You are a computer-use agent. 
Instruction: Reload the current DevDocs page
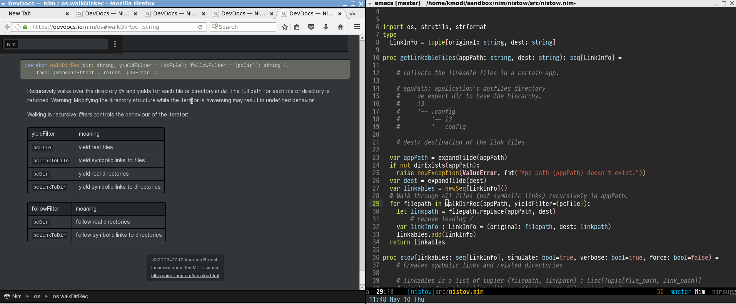coord(200,27)
